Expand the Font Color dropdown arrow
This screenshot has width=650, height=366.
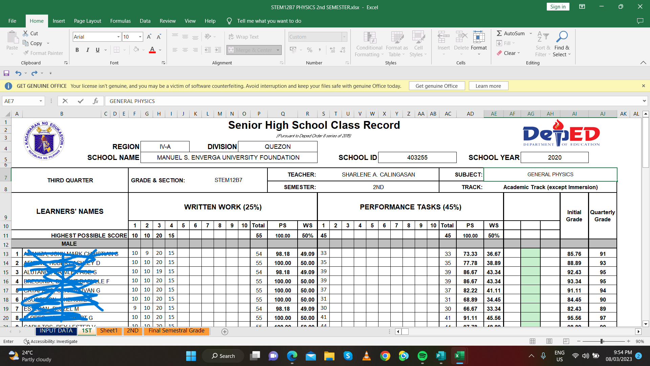coord(160,50)
